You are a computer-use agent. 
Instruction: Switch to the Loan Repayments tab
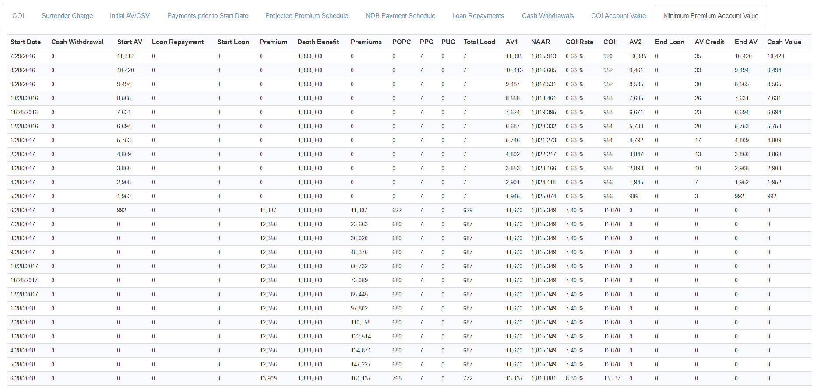point(478,16)
